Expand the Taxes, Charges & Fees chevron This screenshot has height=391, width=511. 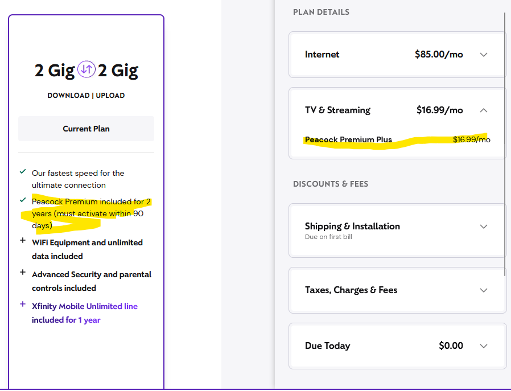tap(484, 290)
